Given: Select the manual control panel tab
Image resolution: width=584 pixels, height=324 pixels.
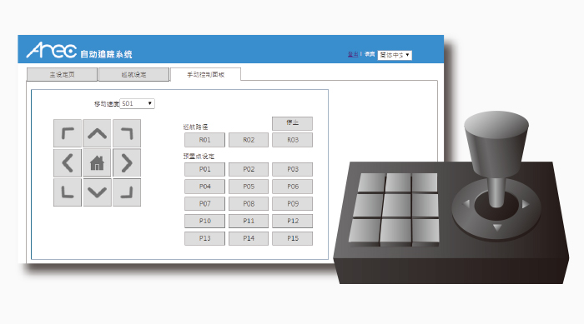Looking at the screenshot, I should coord(205,74).
